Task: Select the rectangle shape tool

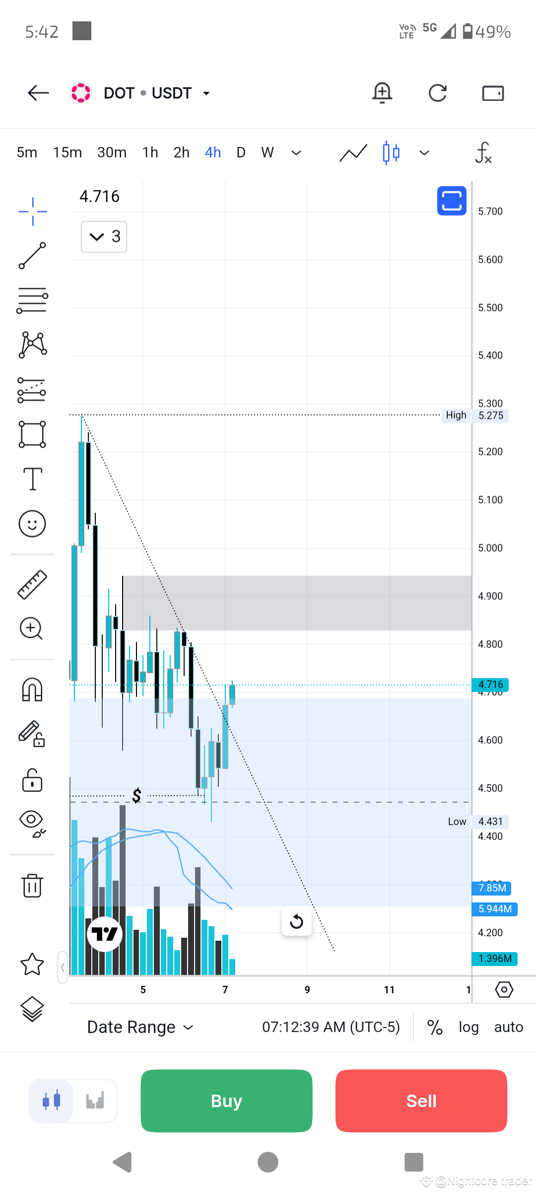Action: point(32,434)
